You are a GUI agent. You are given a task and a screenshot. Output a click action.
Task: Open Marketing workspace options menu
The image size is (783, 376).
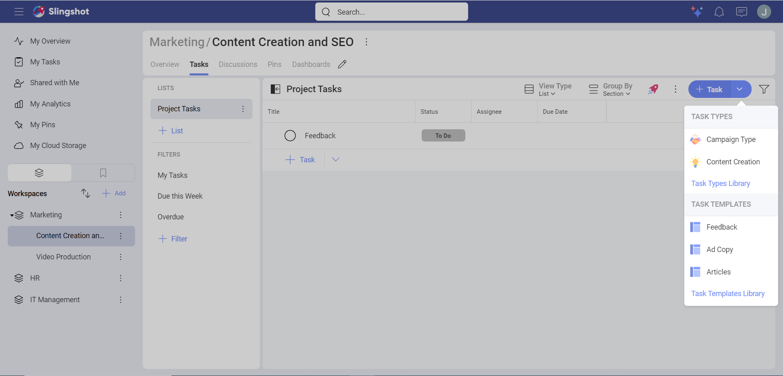[x=121, y=215]
